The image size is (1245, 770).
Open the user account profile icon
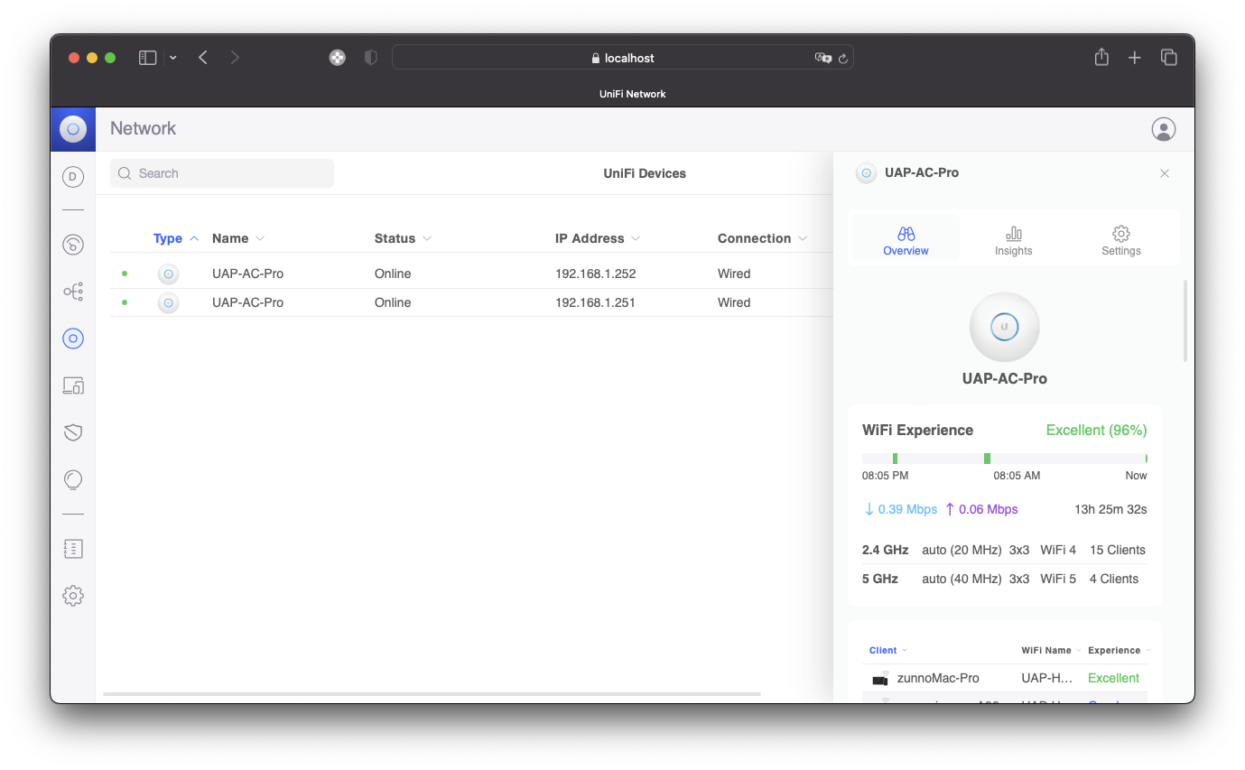click(x=1164, y=129)
